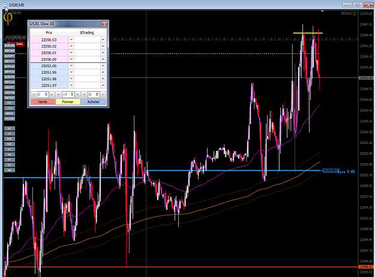Click the &Trading column header
The height and width of the screenshot is (277, 375).
[x=87, y=33]
